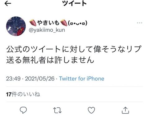Open the やきいも display name profile
Image resolution: width=149 pixels, height=131 pixels.
tap(58, 23)
